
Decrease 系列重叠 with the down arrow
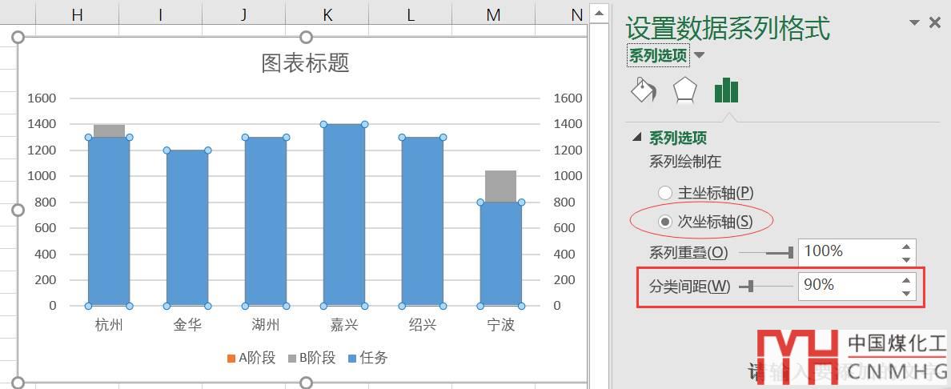point(906,259)
